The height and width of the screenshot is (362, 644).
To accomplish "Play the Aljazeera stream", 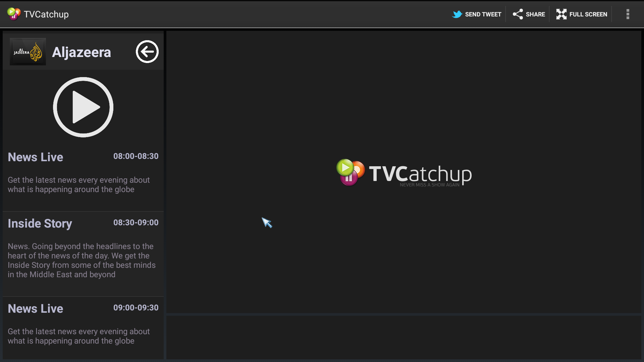I will pos(83,107).
